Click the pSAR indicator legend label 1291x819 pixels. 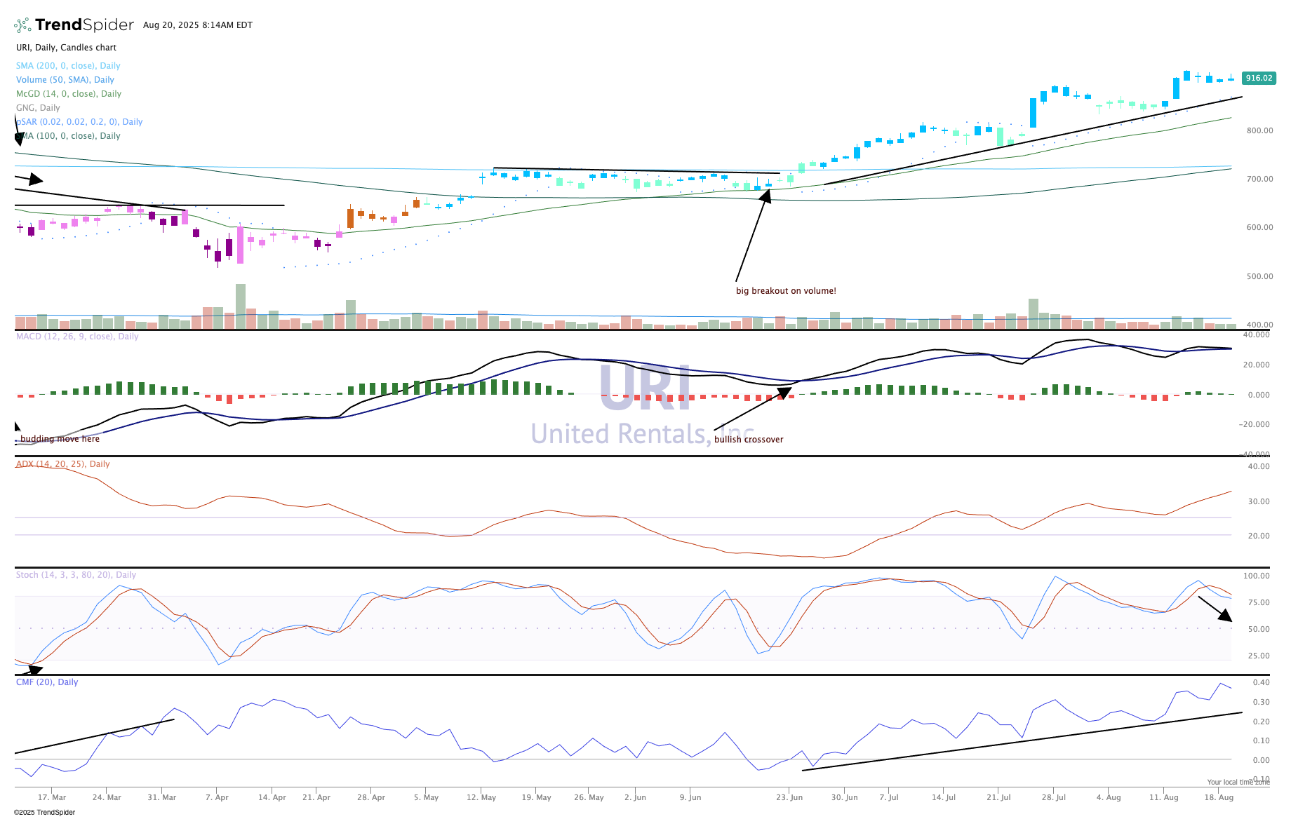(x=79, y=122)
